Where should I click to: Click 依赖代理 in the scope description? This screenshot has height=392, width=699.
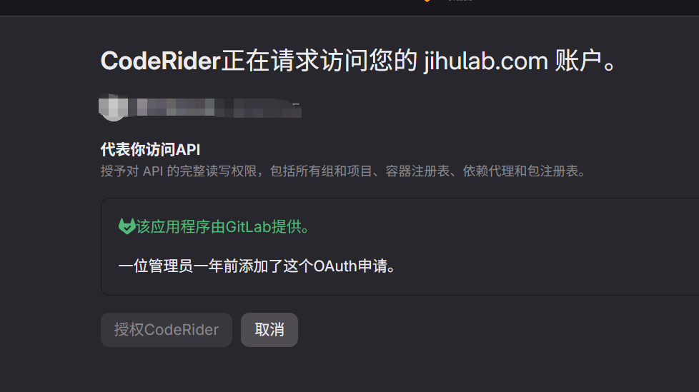(488, 171)
